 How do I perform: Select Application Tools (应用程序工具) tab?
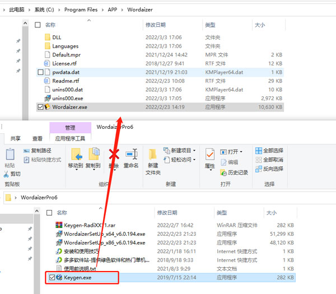click(71, 138)
